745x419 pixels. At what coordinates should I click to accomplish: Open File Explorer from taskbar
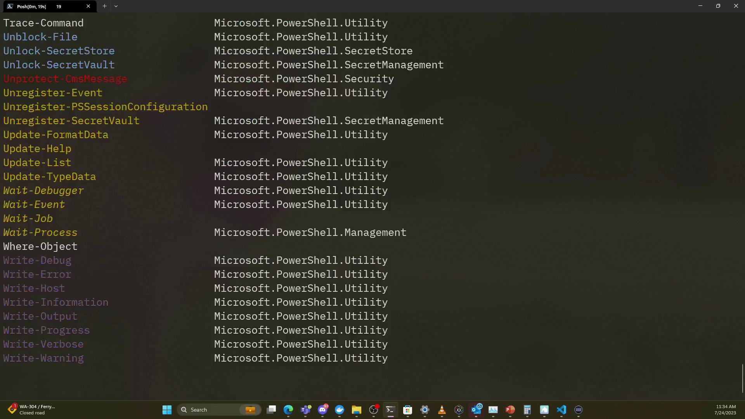click(357, 410)
